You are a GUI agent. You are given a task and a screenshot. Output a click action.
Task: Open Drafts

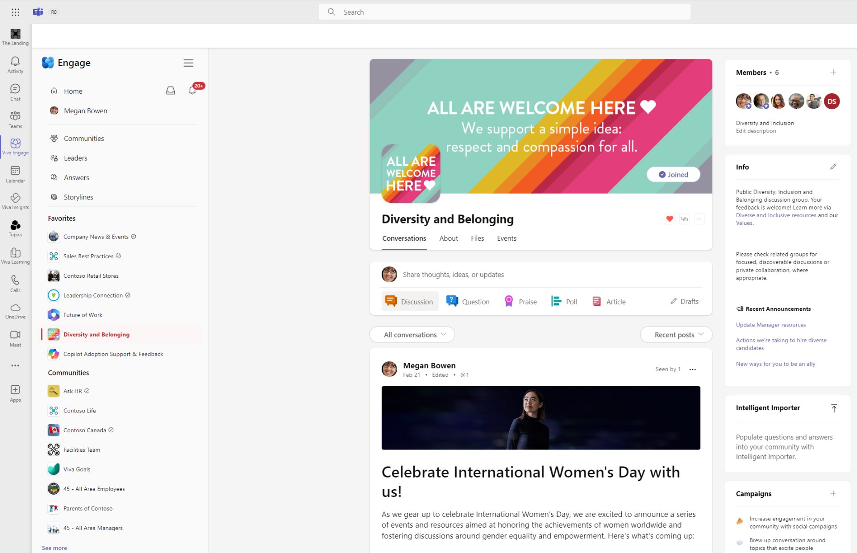(x=684, y=301)
